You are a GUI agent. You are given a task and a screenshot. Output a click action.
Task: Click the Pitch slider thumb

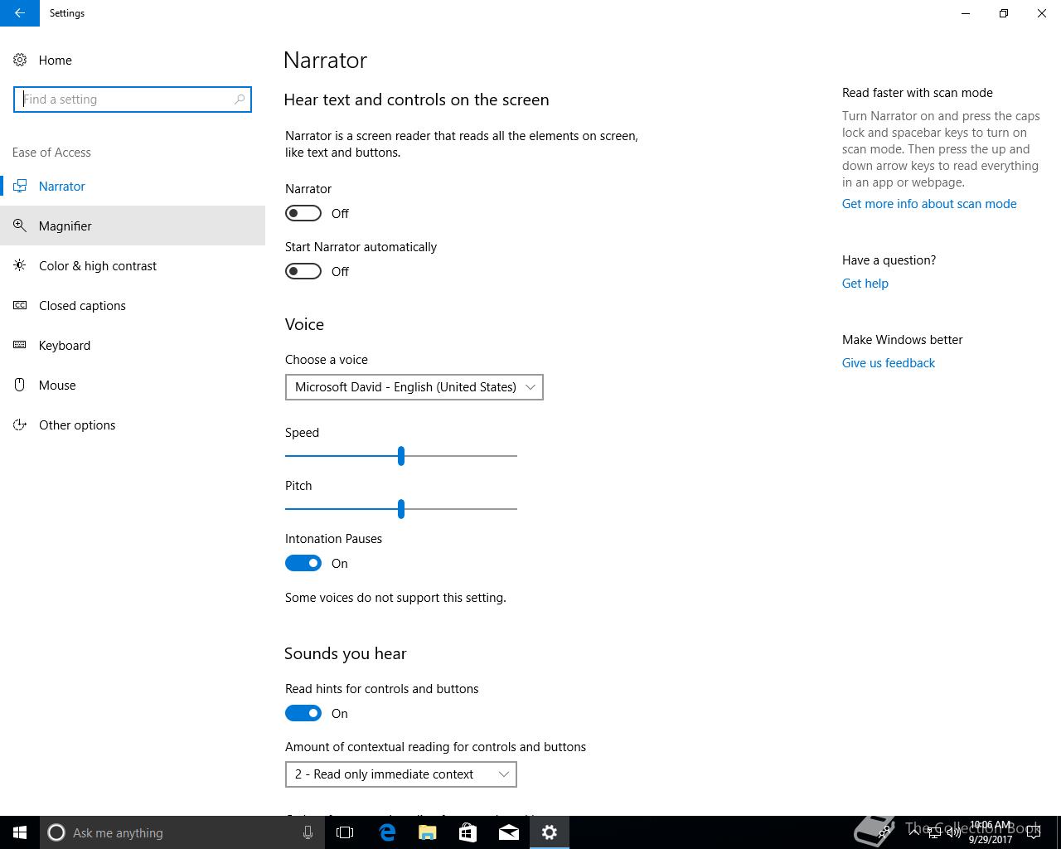[x=401, y=509]
